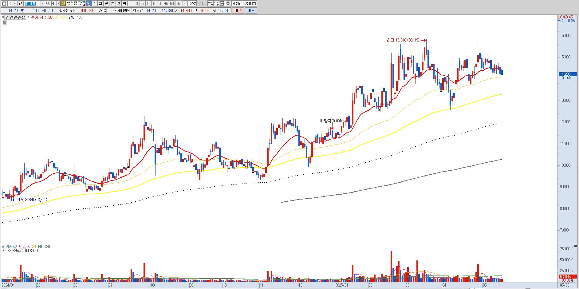Screen dimensions: 579x289
Task: Switch to 틱 tick chart period
Action: 124,3
